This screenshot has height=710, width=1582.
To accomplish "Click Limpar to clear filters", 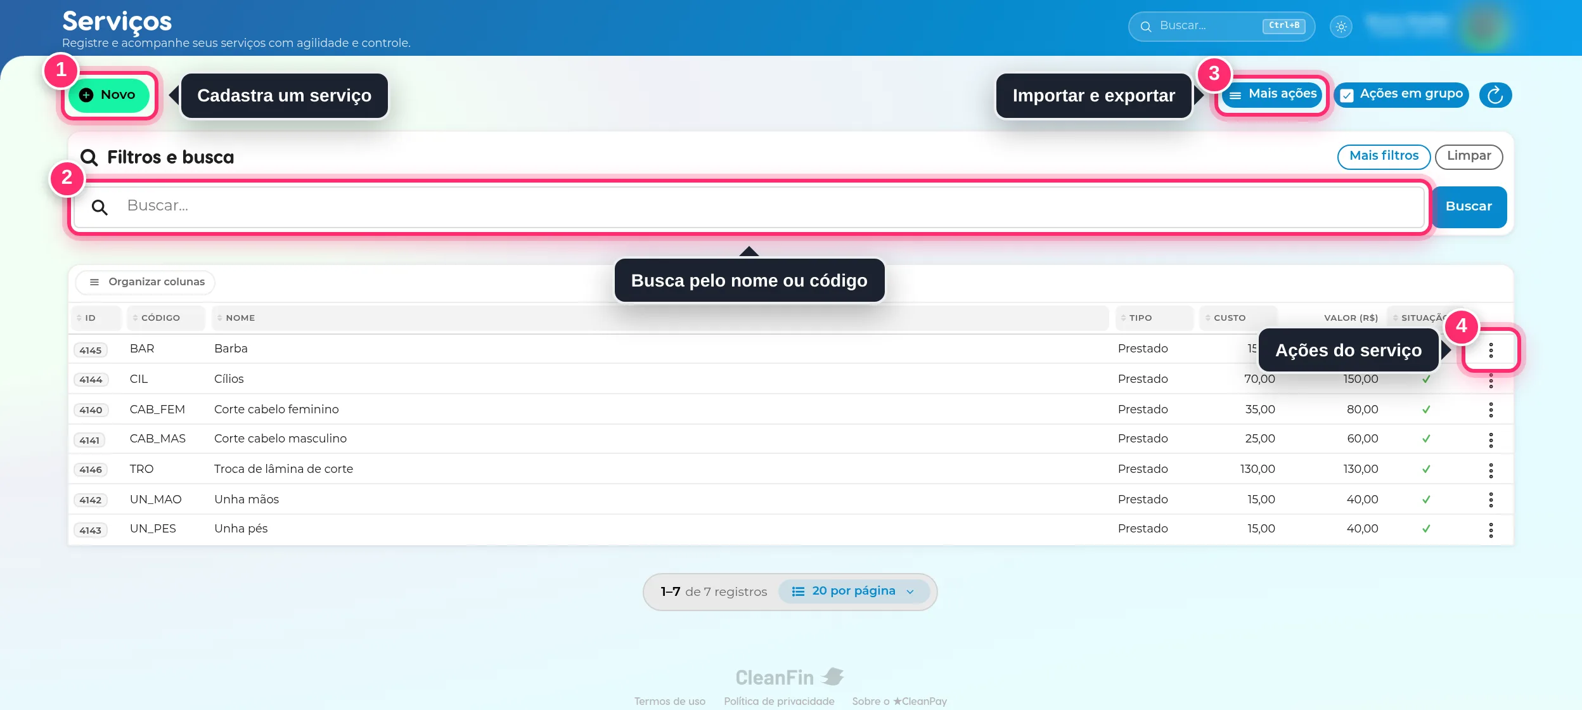I will (1469, 156).
